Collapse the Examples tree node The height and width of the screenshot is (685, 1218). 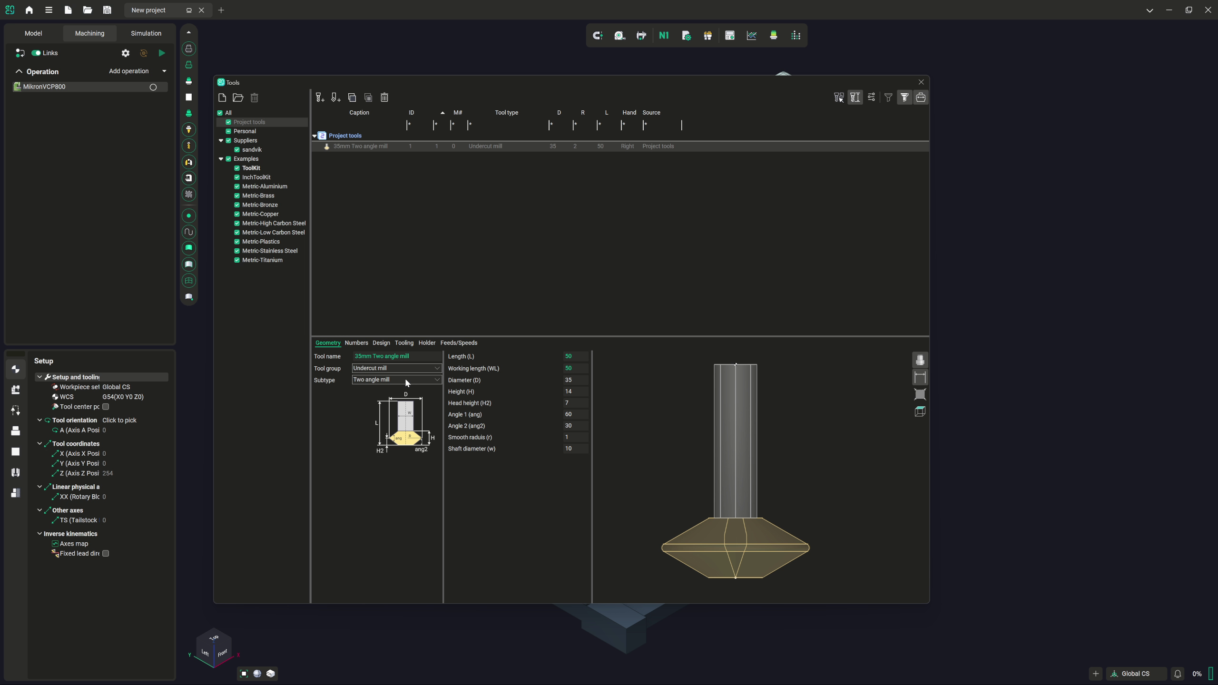[x=221, y=159]
